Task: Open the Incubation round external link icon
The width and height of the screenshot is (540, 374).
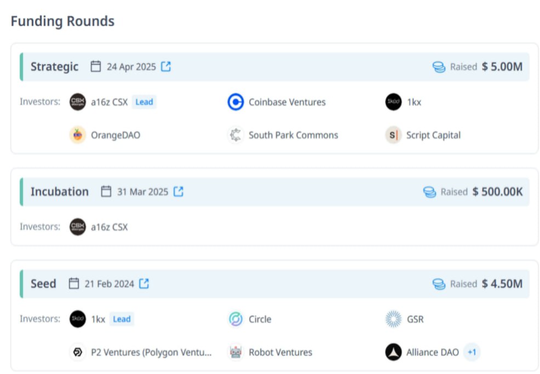Action: click(179, 191)
